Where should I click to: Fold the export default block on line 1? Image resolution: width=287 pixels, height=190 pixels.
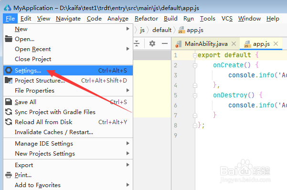click(195, 55)
